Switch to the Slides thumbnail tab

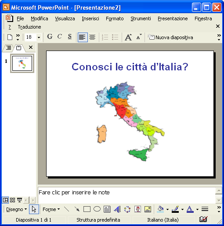pos(18,48)
